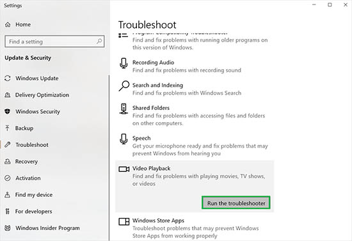The width and height of the screenshot is (352, 241).
Task: Click the Windows Security shield icon
Action: point(8,111)
